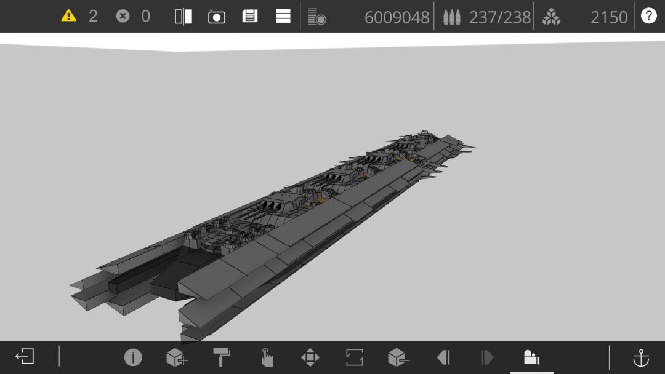665x374 pixels.
Task: Launch the ship with the anchor icon
Action: [x=641, y=358]
